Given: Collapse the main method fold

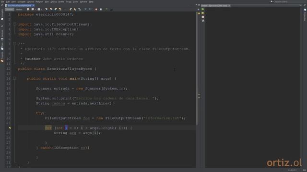Looking at the screenshot, I should 14,78.
